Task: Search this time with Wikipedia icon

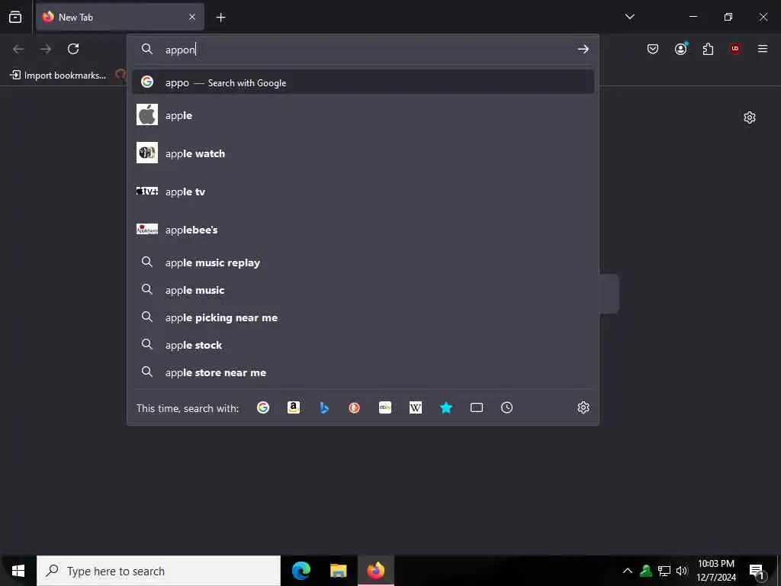Action: [416, 407]
